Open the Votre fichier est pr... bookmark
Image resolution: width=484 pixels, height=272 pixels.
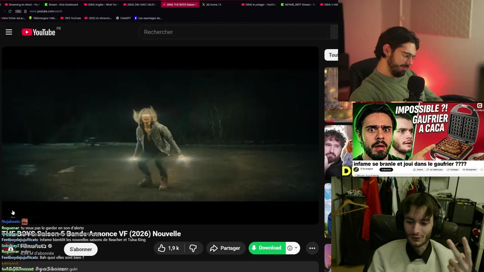tap(13, 18)
